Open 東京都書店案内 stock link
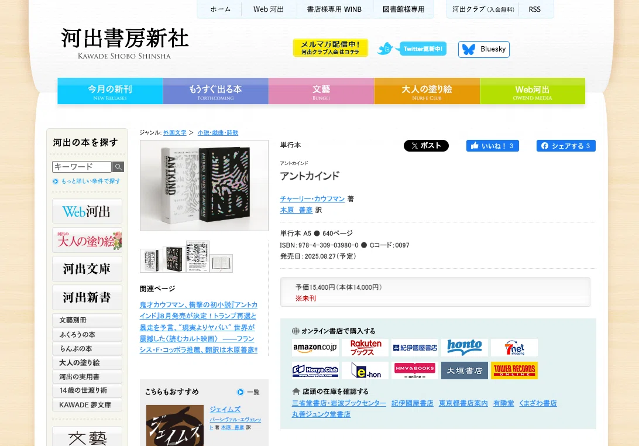The image size is (639, 446). point(463,403)
